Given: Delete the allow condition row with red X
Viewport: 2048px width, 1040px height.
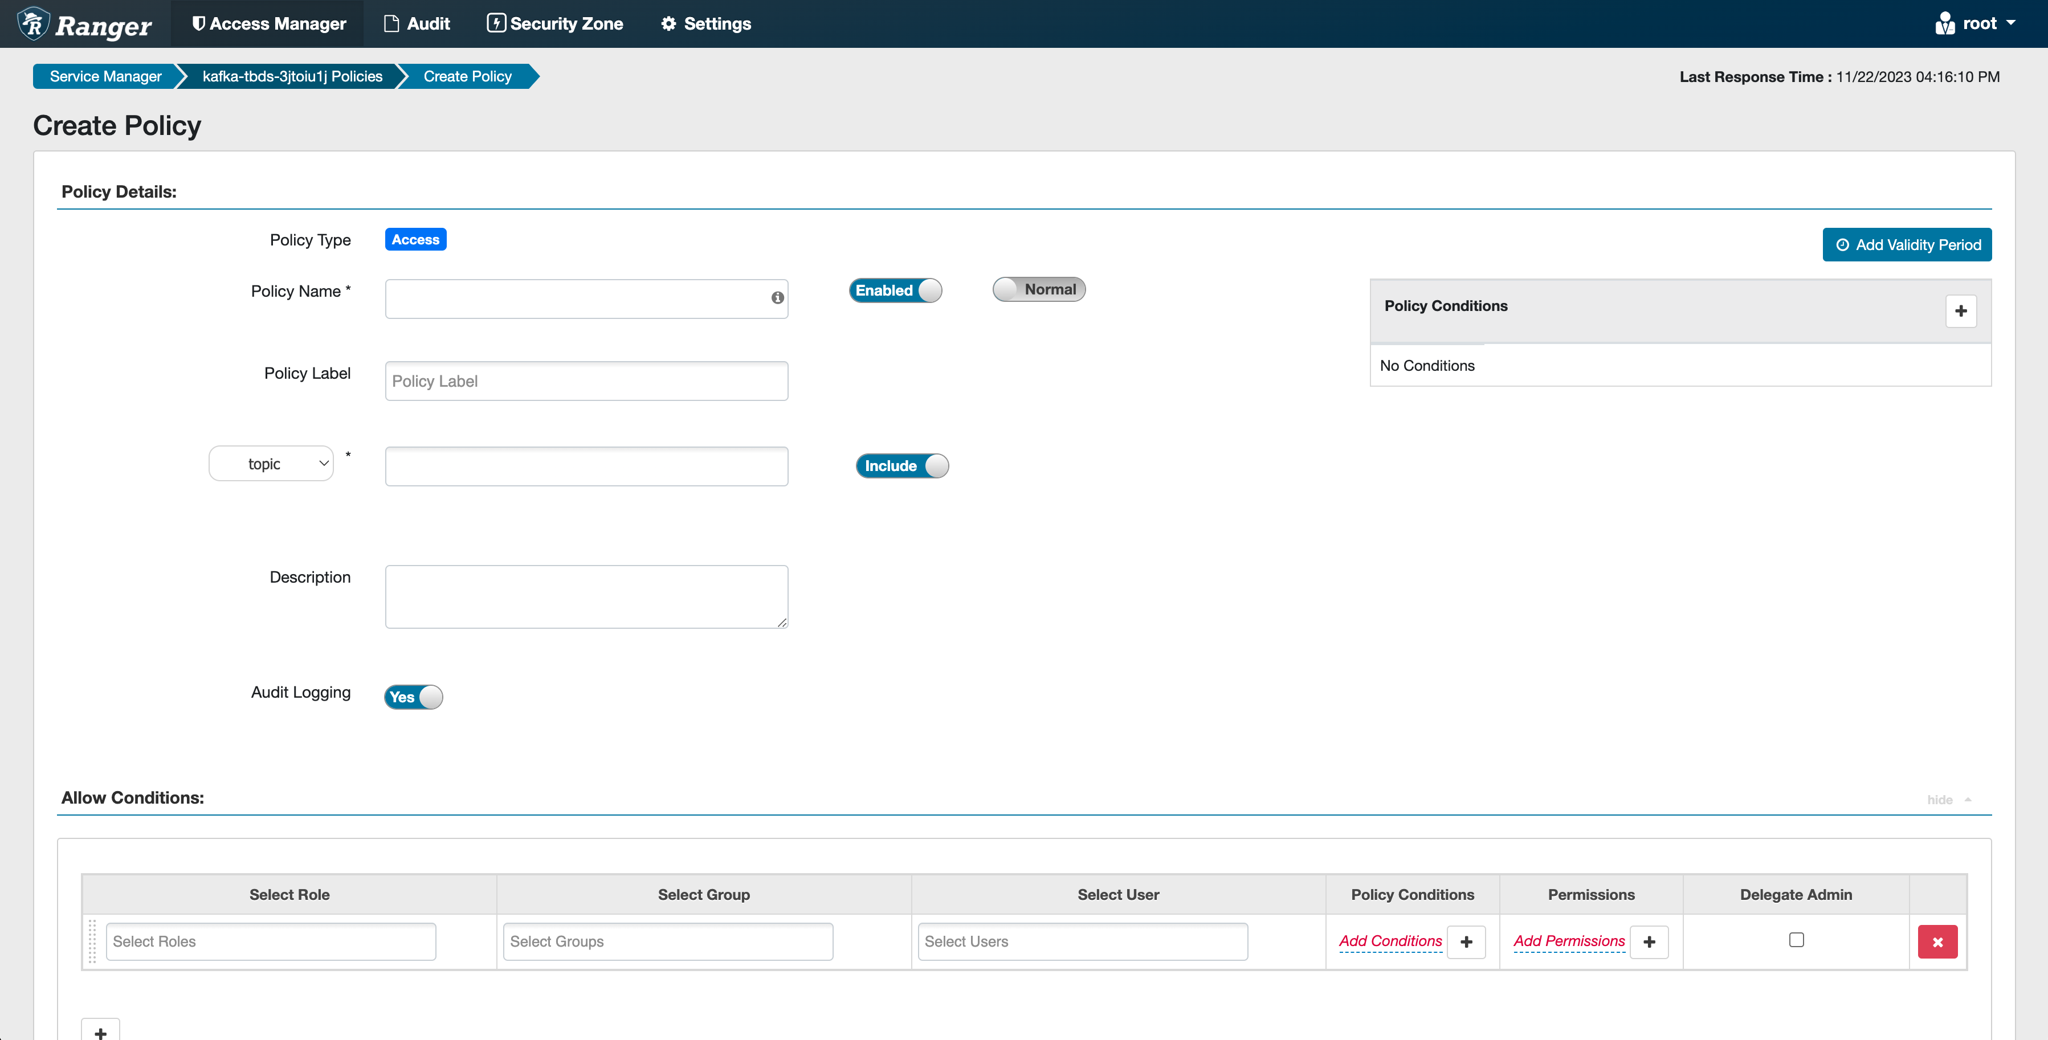Looking at the screenshot, I should [x=1937, y=942].
